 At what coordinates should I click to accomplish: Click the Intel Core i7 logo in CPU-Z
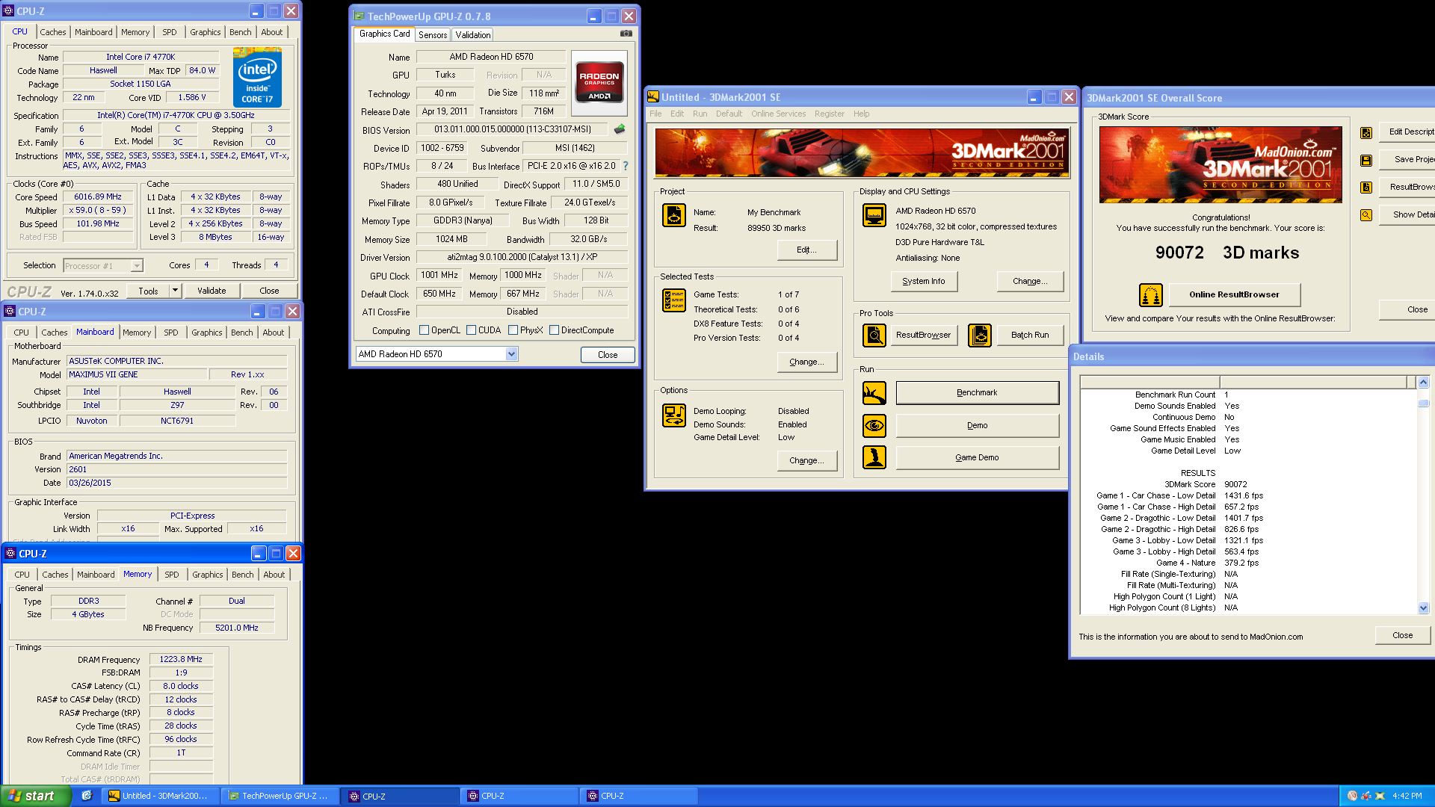click(x=257, y=77)
